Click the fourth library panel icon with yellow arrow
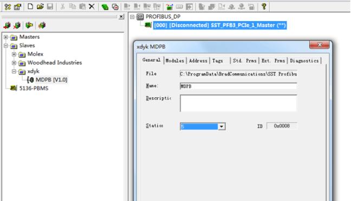 (x=42, y=25)
